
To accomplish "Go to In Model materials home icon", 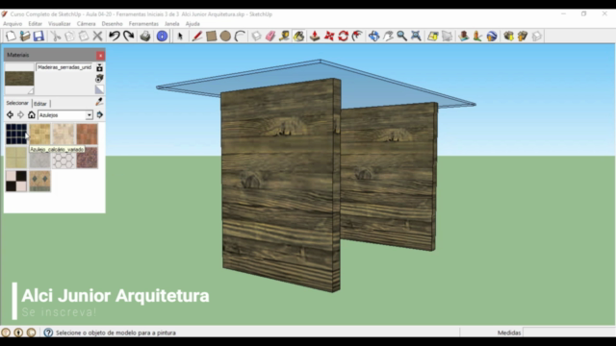I will tap(32, 115).
